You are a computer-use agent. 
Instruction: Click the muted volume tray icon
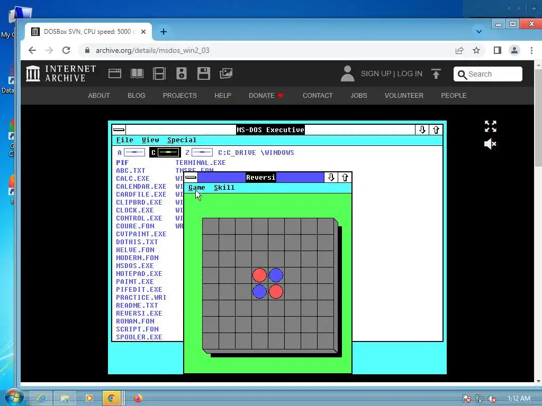tap(492, 399)
